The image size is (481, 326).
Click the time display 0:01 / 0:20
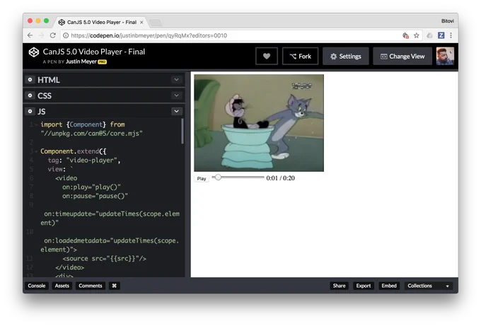[280, 178]
